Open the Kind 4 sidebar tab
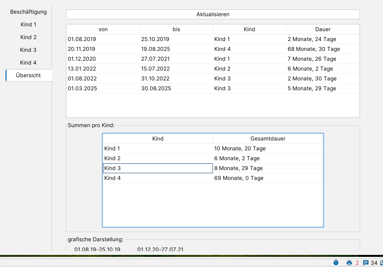This screenshot has width=383, height=267. coord(29,63)
